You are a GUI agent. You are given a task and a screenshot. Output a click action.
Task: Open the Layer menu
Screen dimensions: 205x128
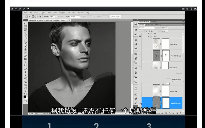(x=42, y=13)
